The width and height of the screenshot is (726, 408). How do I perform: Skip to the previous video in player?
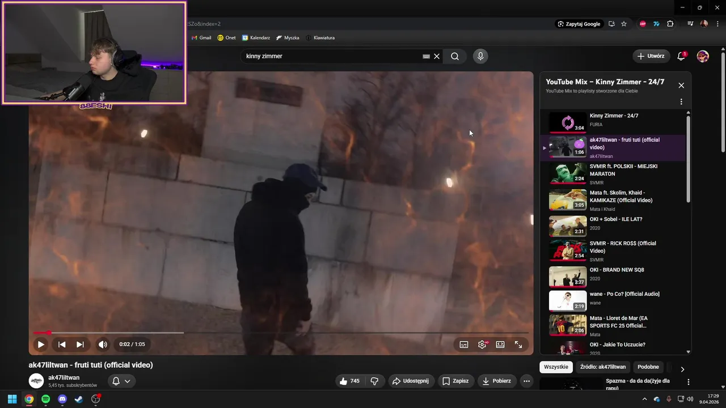point(62,344)
